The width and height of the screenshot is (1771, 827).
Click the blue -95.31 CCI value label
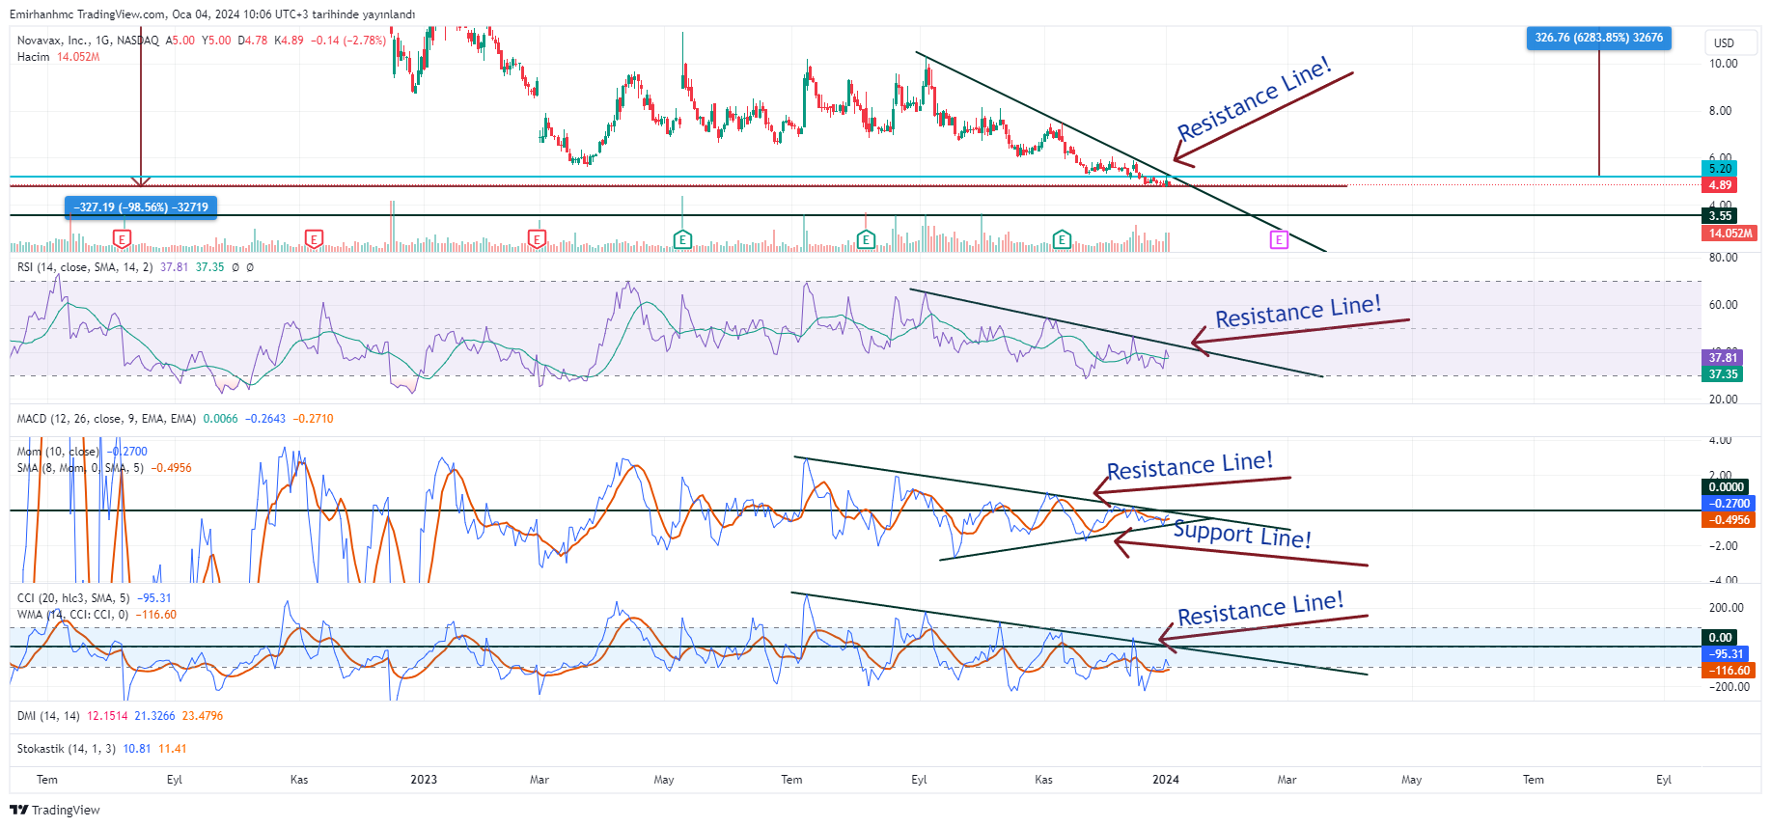[x=1728, y=654]
